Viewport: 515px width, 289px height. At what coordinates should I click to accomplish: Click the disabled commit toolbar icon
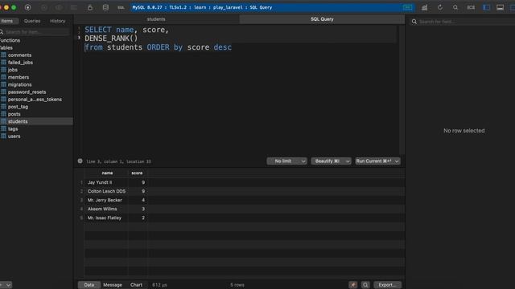pyautogui.click(x=44, y=7)
